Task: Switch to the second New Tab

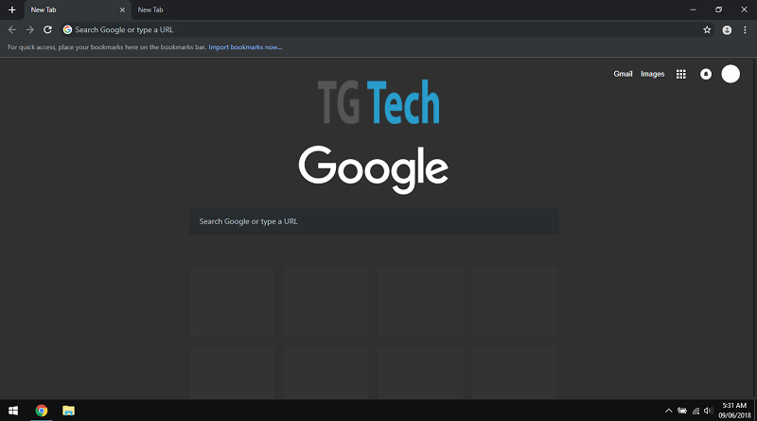Action: [x=150, y=9]
